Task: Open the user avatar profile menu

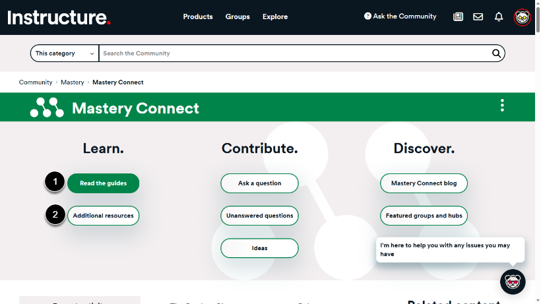Action: click(x=522, y=17)
